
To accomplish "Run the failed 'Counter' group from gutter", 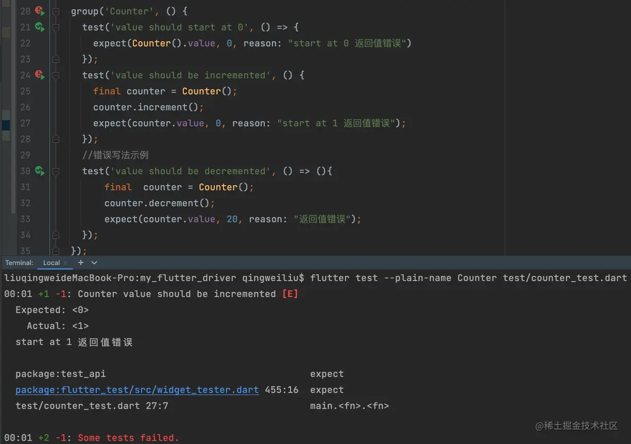I will click(40, 11).
